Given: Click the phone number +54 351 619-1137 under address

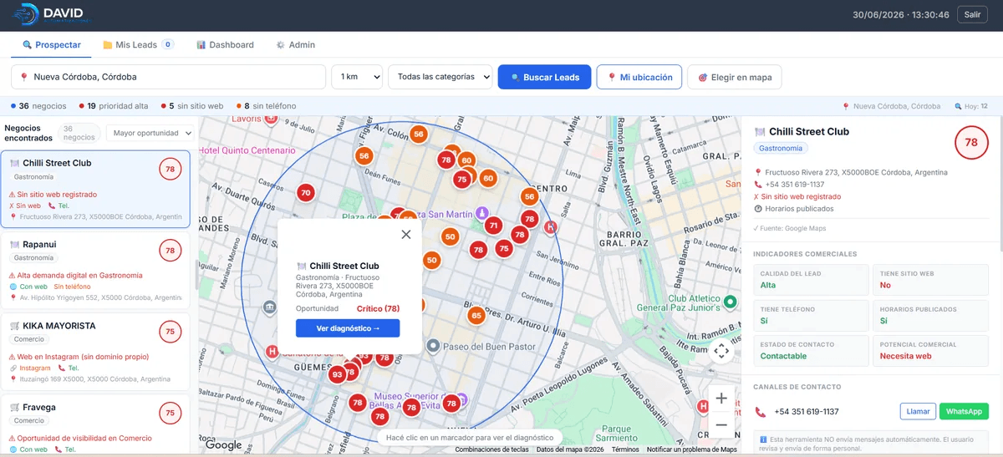Looking at the screenshot, I should point(794,185).
